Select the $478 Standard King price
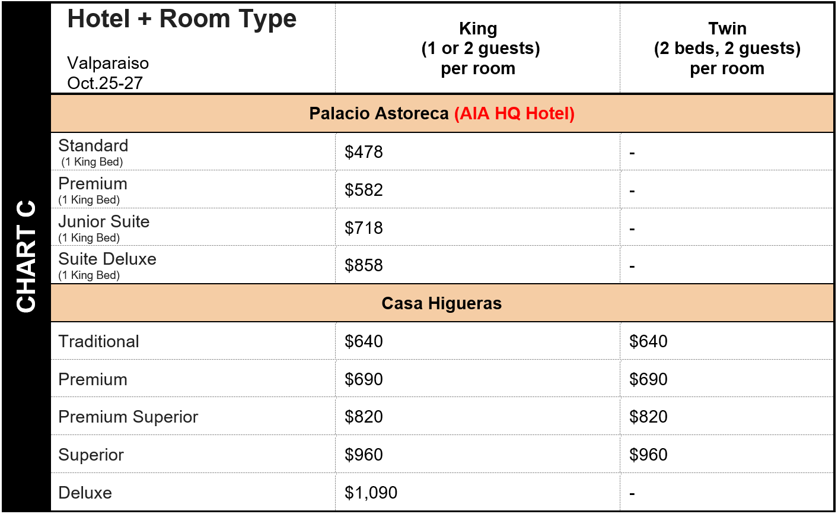 (364, 152)
